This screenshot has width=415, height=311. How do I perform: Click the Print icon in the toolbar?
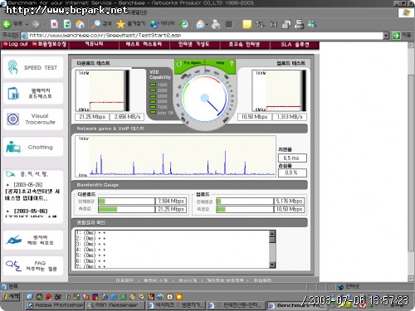click(216, 24)
